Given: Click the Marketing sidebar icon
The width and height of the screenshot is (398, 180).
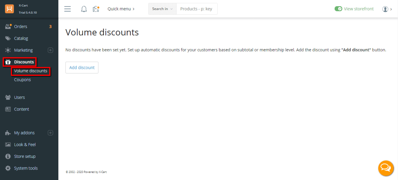Looking at the screenshot, I should pyautogui.click(x=8, y=50).
